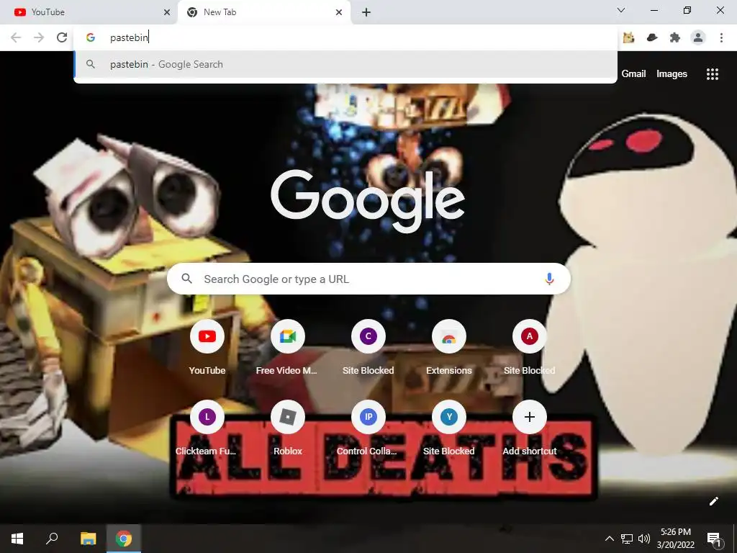Open Windows taskbar search
The width and height of the screenshot is (737, 553).
52,539
